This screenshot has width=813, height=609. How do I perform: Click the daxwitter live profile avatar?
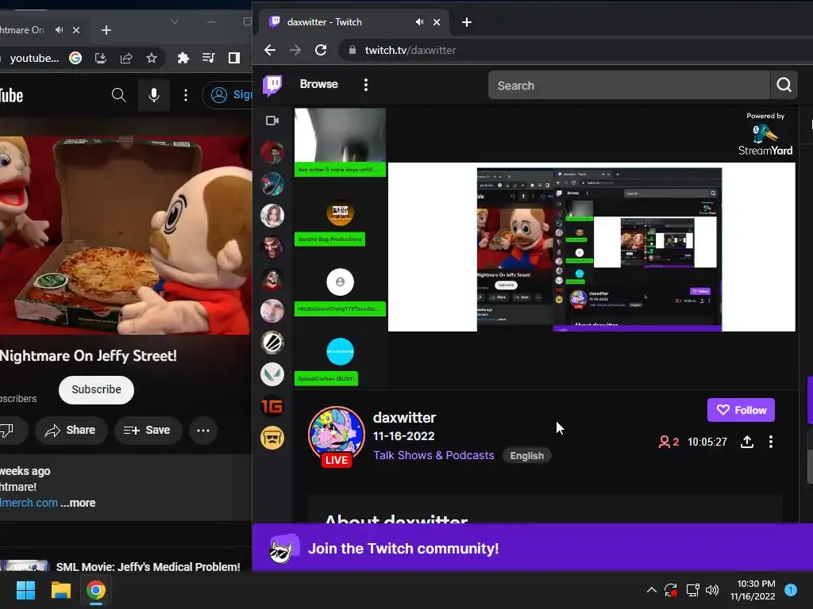pyautogui.click(x=336, y=435)
